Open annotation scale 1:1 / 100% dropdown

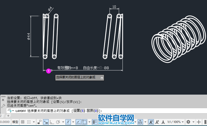(175, 122)
